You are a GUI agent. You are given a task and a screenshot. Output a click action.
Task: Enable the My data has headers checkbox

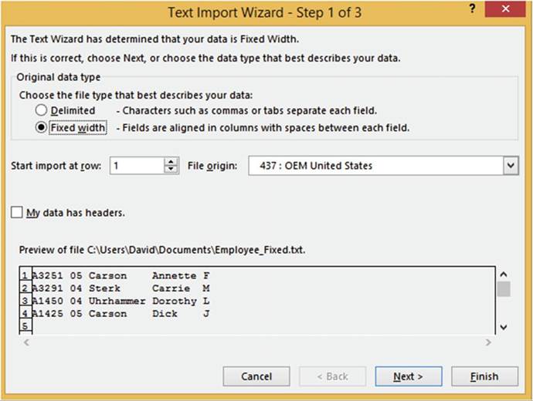coord(17,212)
